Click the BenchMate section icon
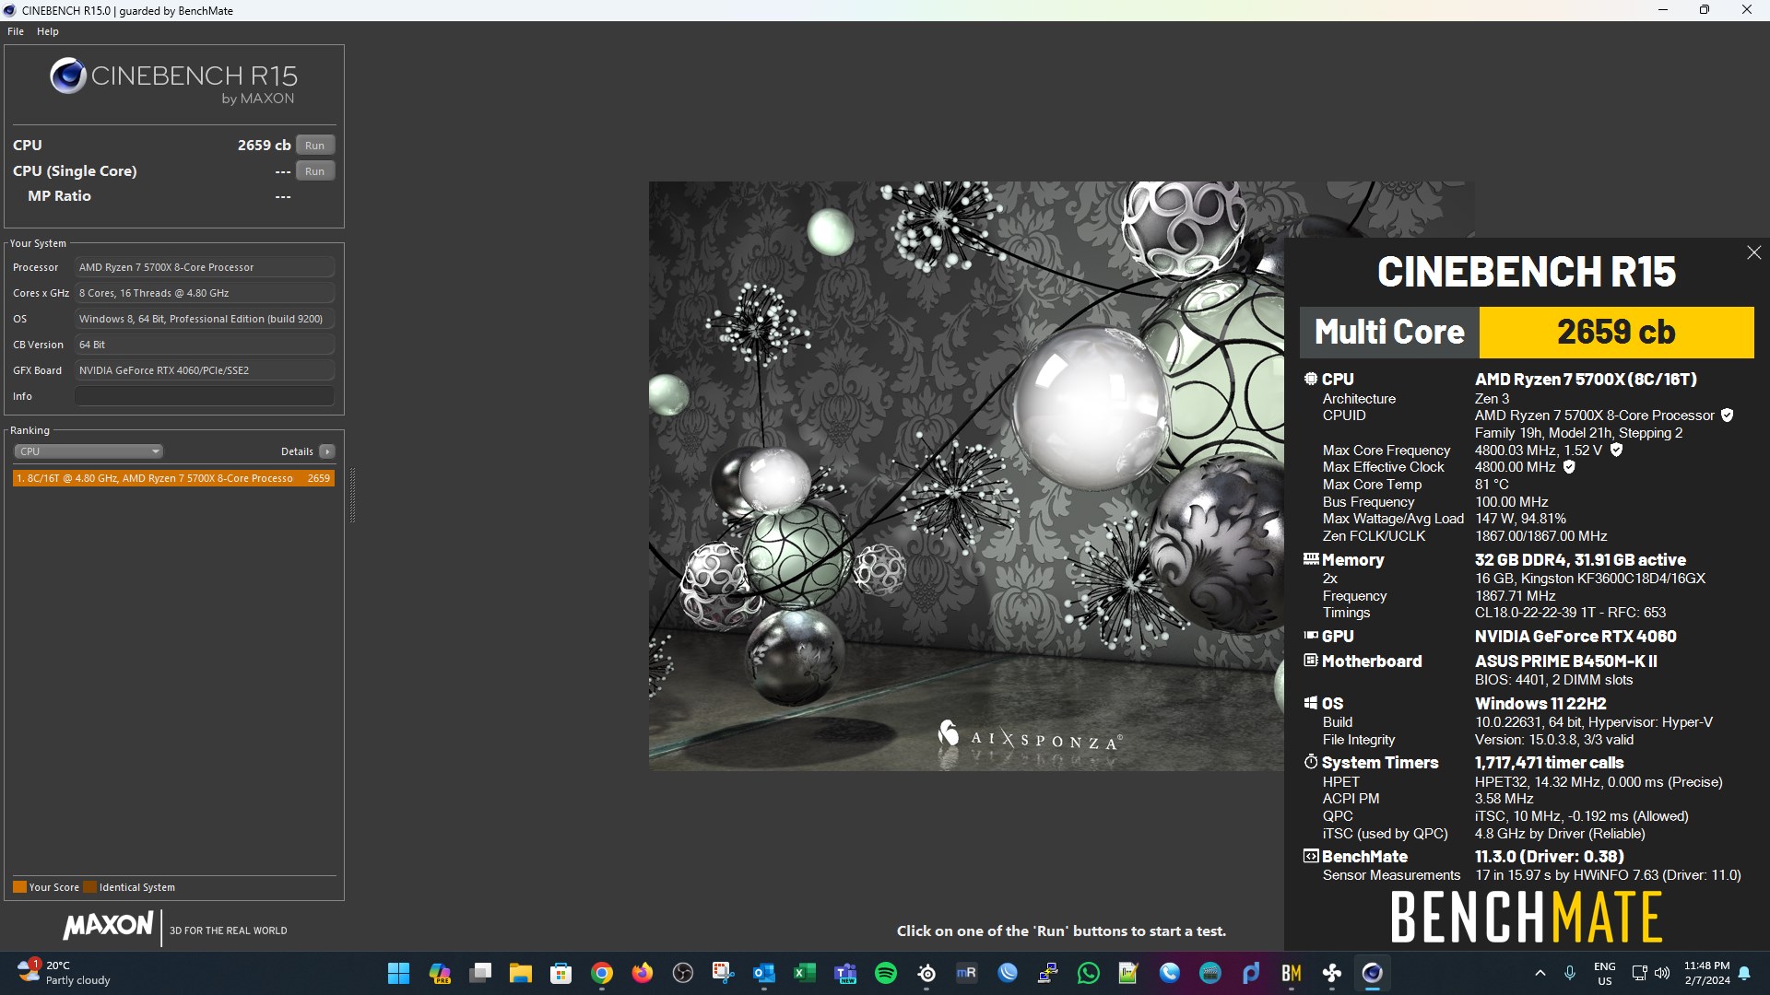This screenshot has height=995, width=1770. point(1310,856)
